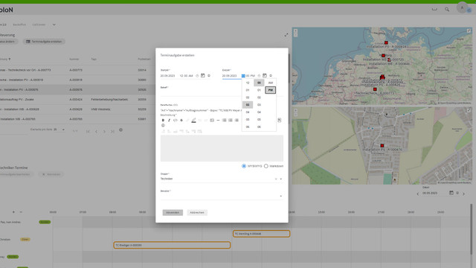Click the horizontal rule icon in the toolbar

point(218,121)
